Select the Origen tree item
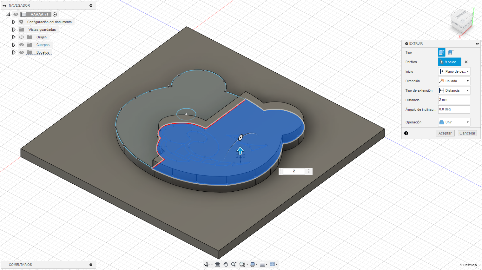The width and height of the screenshot is (482, 270). pos(42,37)
